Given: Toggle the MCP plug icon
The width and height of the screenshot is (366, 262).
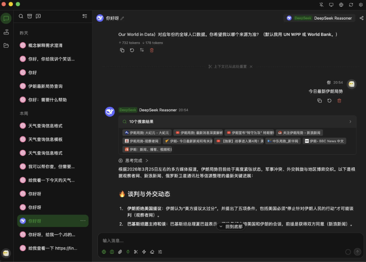Looking at the screenshot, I should coord(127,252).
